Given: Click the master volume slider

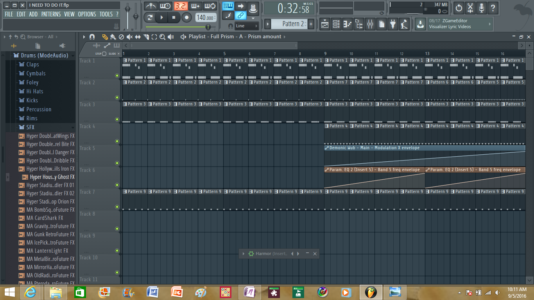Looking at the screenshot, I should pyautogui.click(x=127, y=16).
